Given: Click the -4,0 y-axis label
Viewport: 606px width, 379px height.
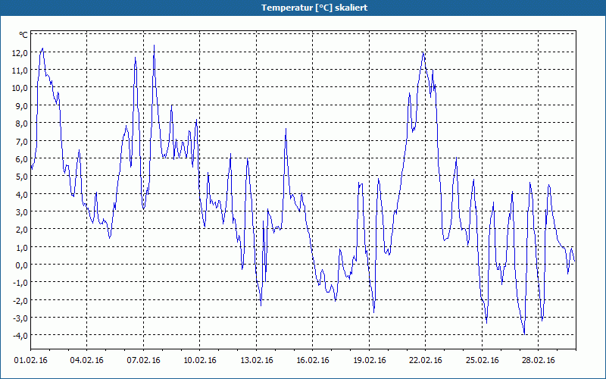Looking at the screenshot, I should pos(20,336).
